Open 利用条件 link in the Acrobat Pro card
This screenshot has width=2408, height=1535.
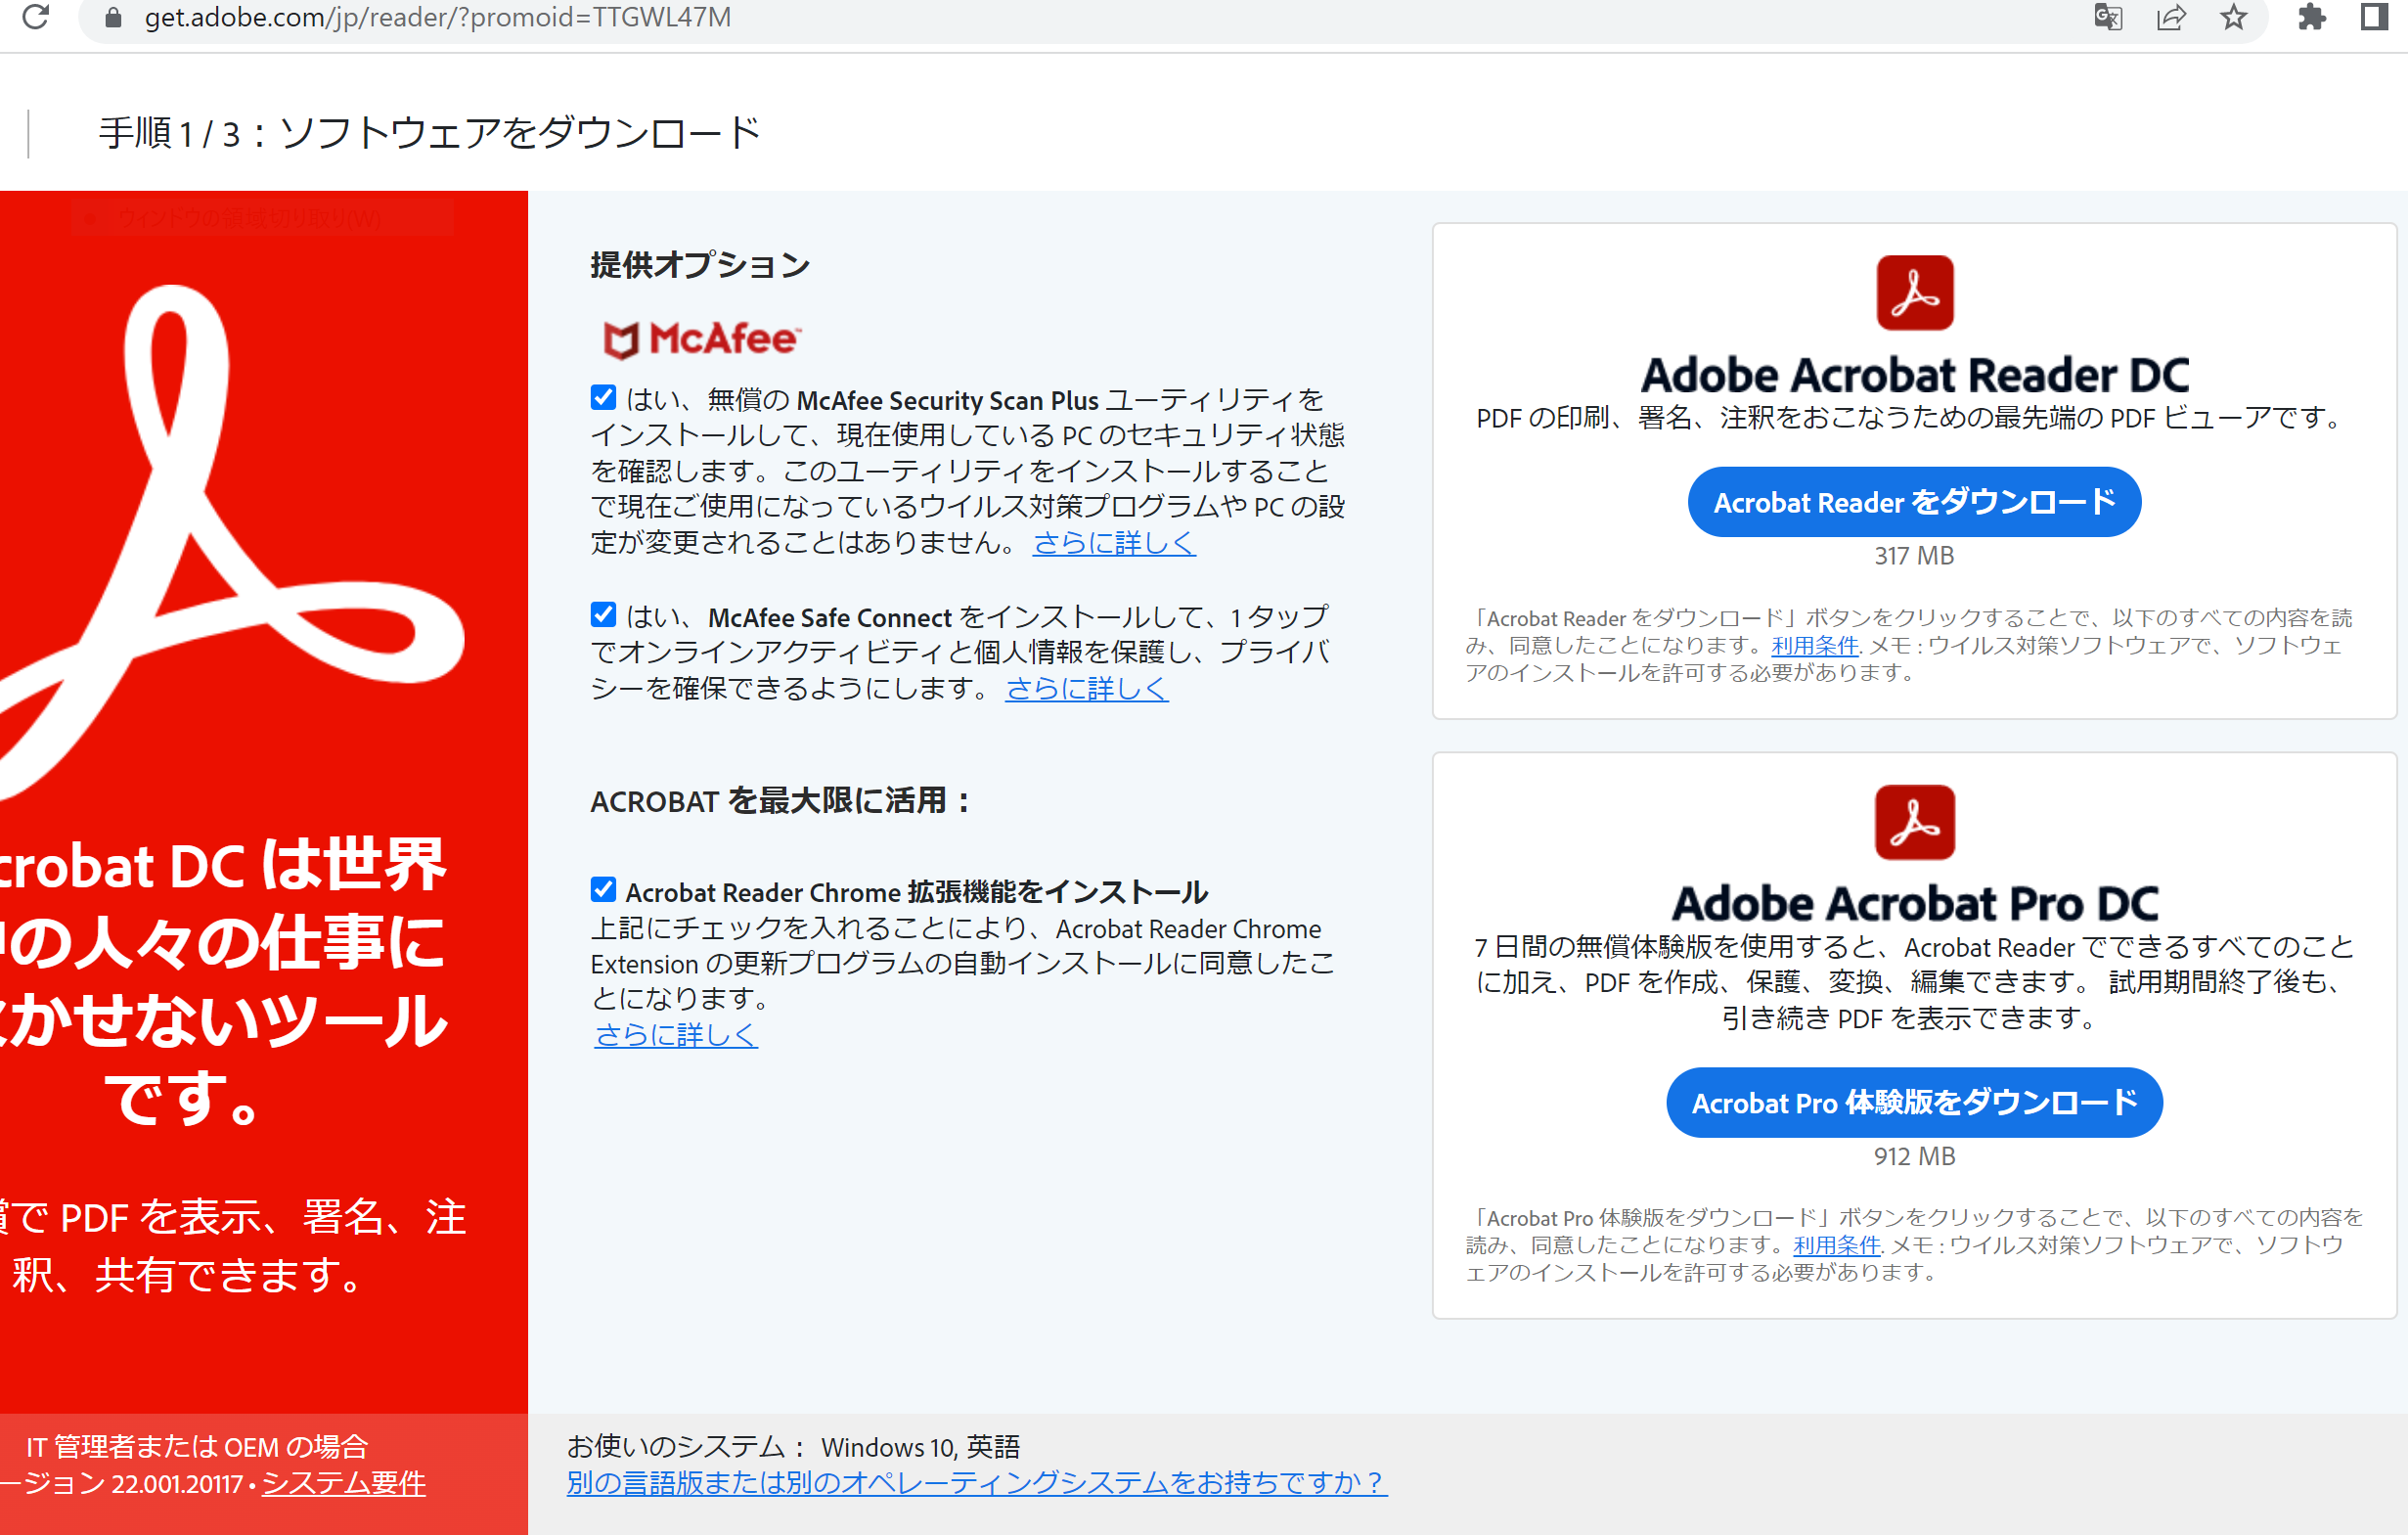pyautogui.click(x=1836, y=1245)
